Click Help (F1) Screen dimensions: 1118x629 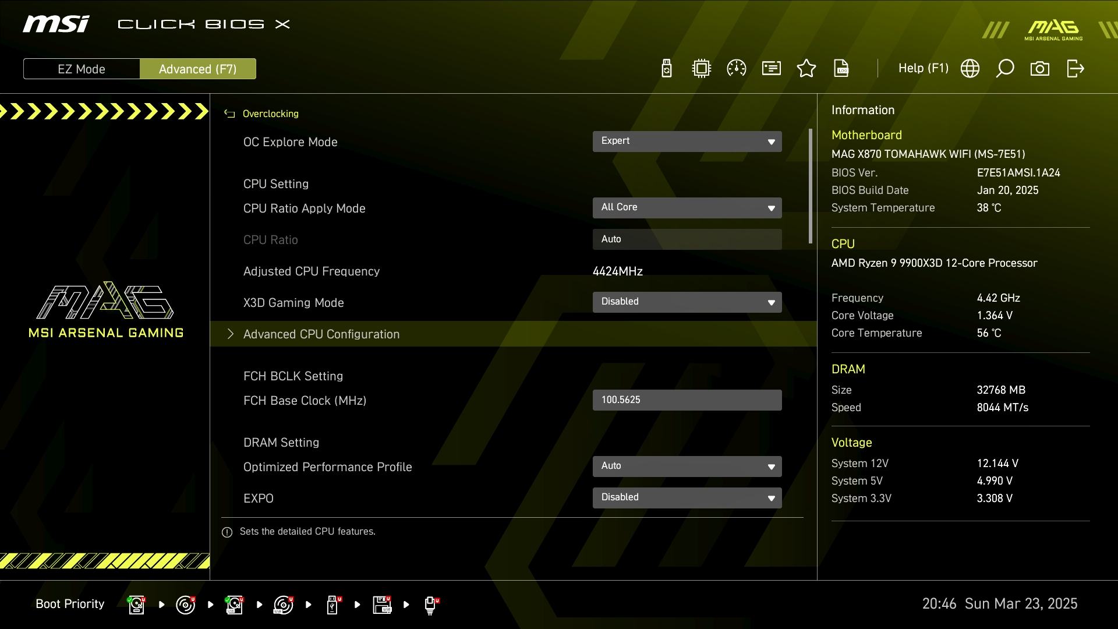(x=923, y=68)
